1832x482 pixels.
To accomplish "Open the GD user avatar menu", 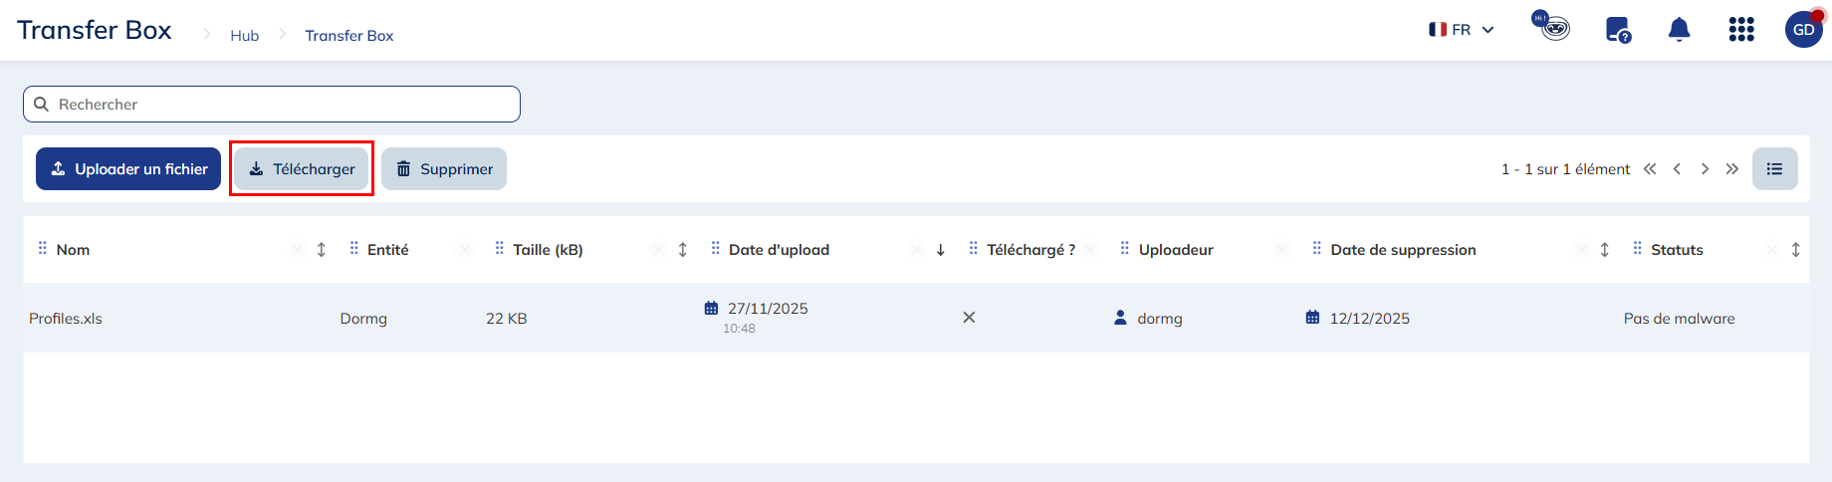I will (x=1803, y=30).
